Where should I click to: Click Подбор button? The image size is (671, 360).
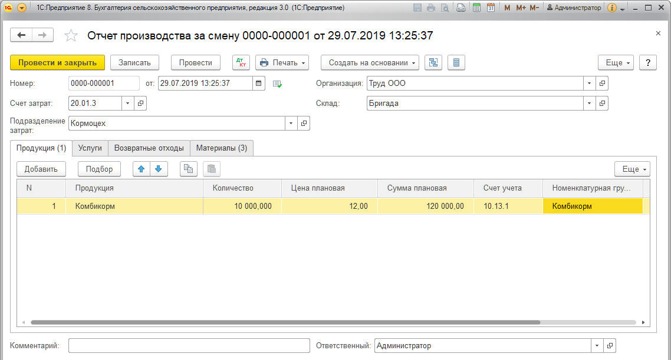(99, 169)
